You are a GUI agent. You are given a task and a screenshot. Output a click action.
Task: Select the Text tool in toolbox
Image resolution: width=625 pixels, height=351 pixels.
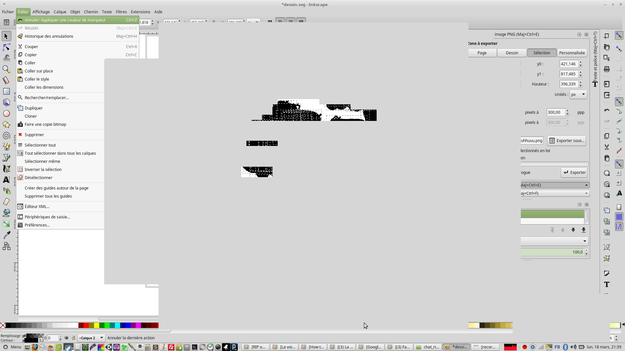6,180
